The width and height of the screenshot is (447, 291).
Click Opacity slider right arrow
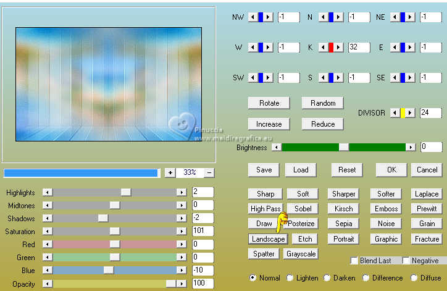182,284
